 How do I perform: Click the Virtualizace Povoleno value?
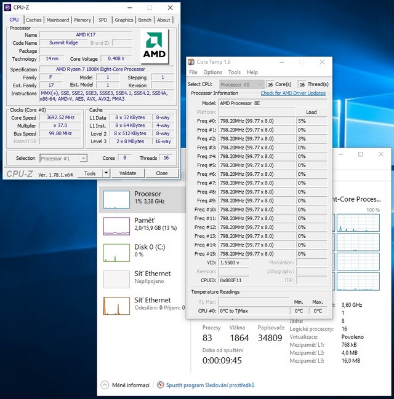[353, 337]
